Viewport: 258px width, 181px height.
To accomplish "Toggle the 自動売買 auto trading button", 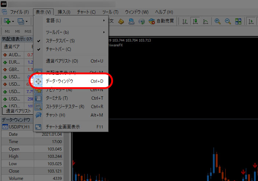I will (x=161, y=21).
